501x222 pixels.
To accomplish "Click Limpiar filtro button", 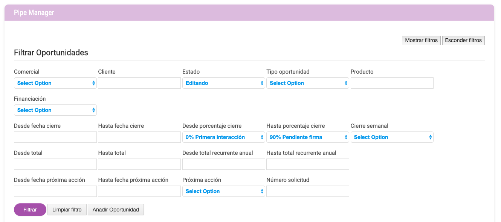I will coord(67,210).
